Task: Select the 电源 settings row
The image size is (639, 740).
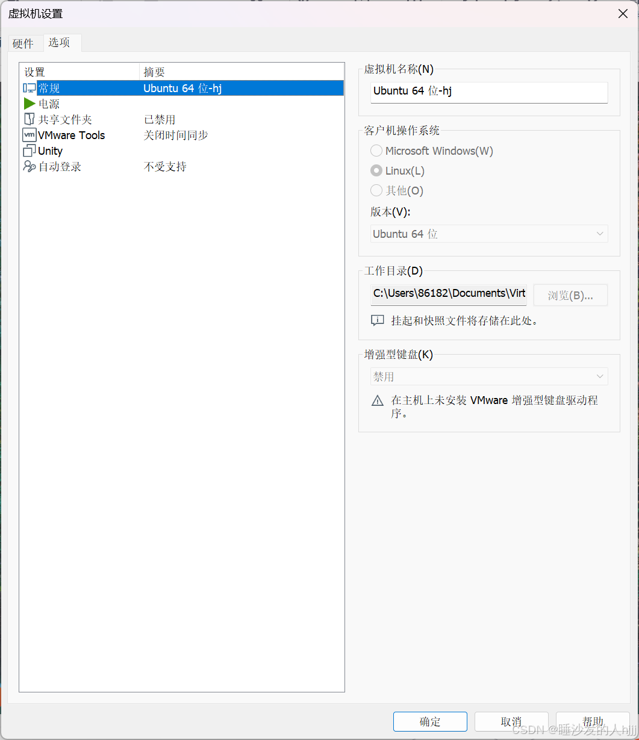Action: [x=182, y=104]
